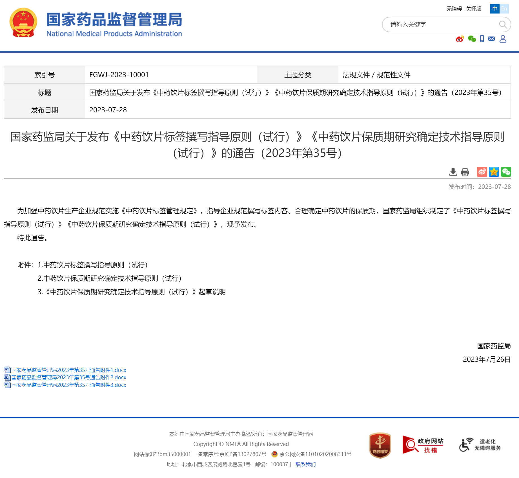519x478 pixels.
Task: Download 第35号通告附件1.docx attachment
Action: pyautogui.click(x=69, y=370)
